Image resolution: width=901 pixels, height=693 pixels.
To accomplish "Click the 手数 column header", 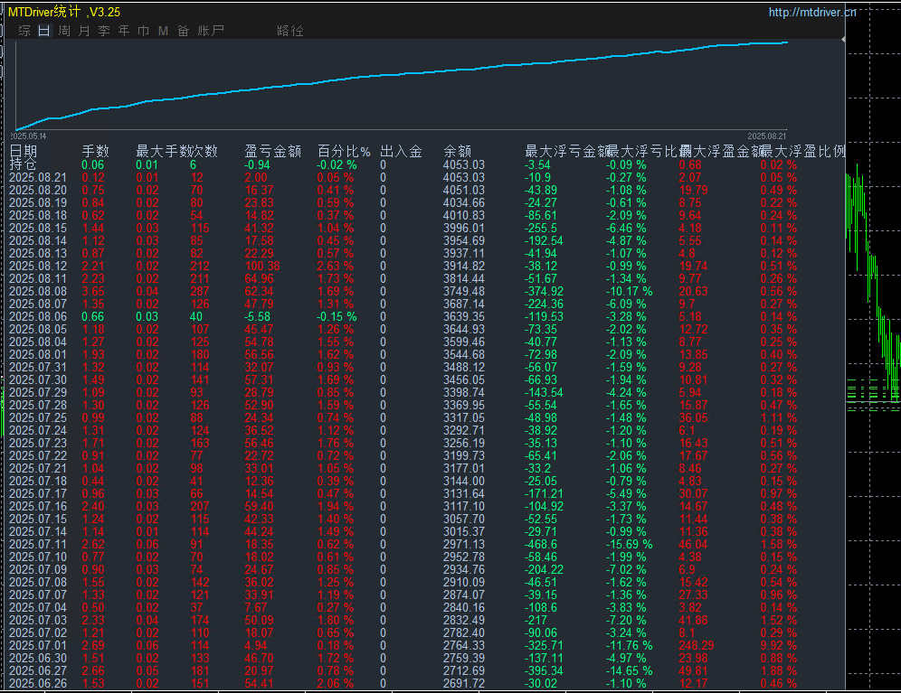I will coord(95,151).
